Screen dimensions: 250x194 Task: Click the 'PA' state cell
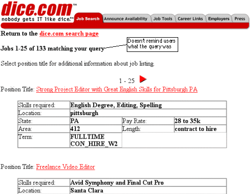click(x=96, y=121)
